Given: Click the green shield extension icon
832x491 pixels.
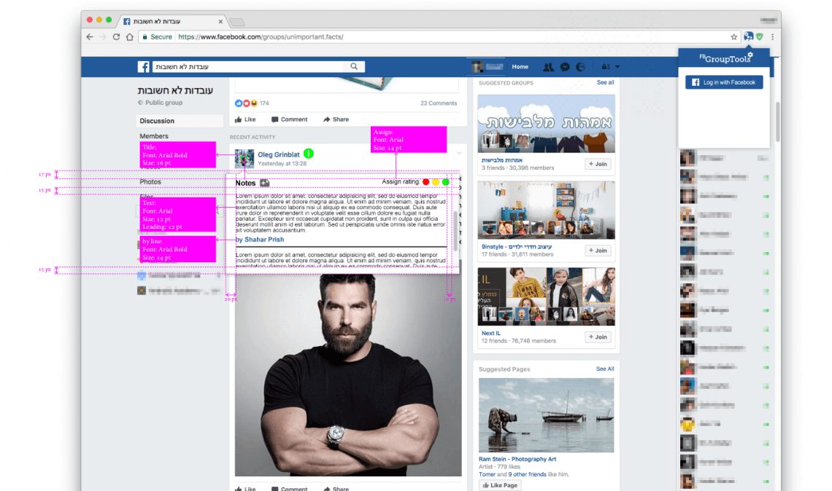Looking at the screenshot, I should 760,36.
